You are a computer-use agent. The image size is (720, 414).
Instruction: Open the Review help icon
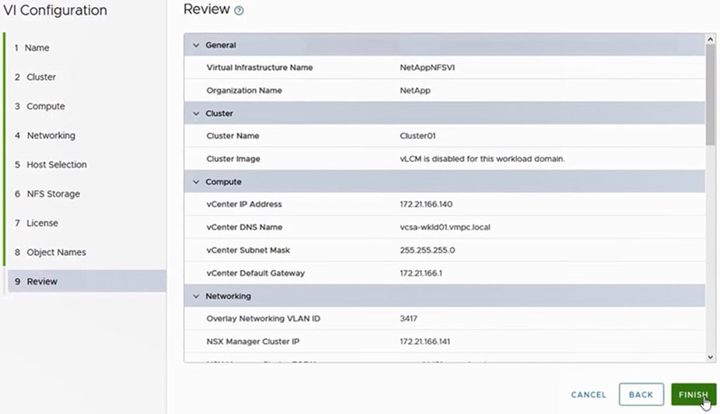239,11
